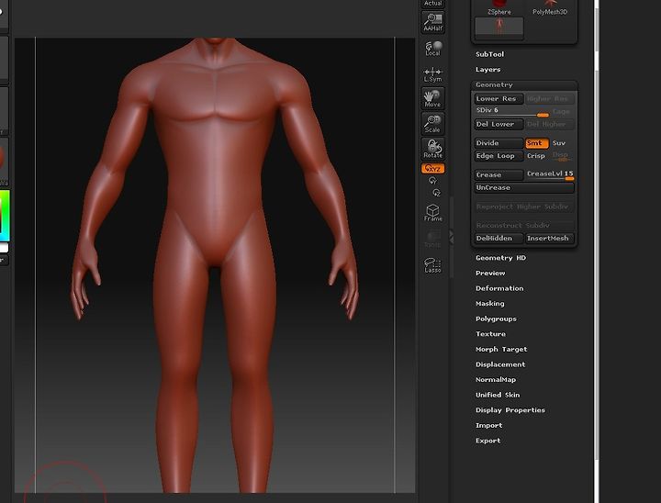Toggle XYZ rotation mode button
Viewport: 661px width, 503px height.
432,169
